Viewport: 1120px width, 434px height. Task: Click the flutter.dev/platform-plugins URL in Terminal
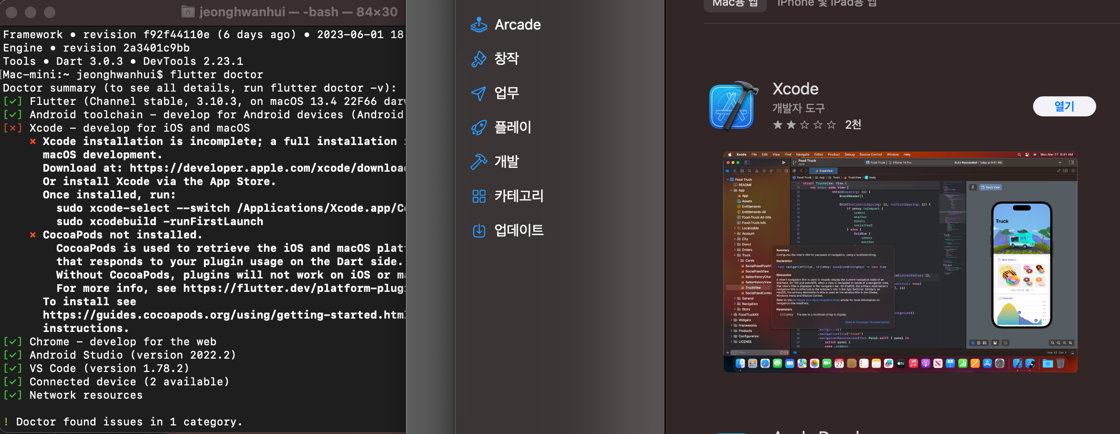point(294,289)
